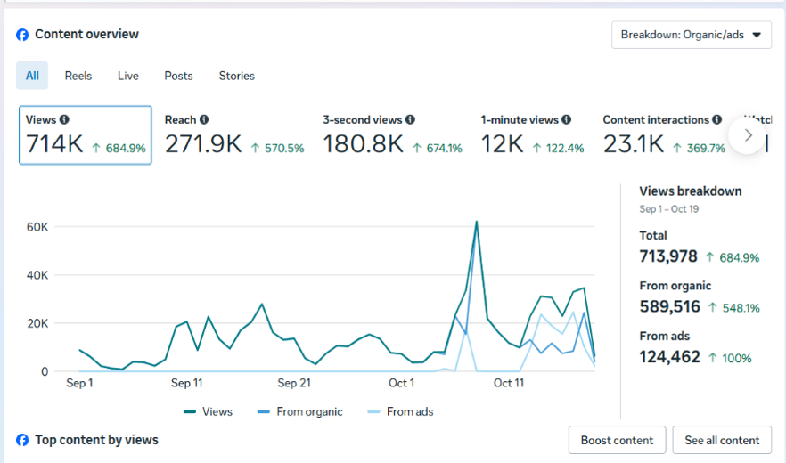The height and width of the screenshot is (463, 786).
Task: Switch to the Live tab
Action: click(127, 76)
